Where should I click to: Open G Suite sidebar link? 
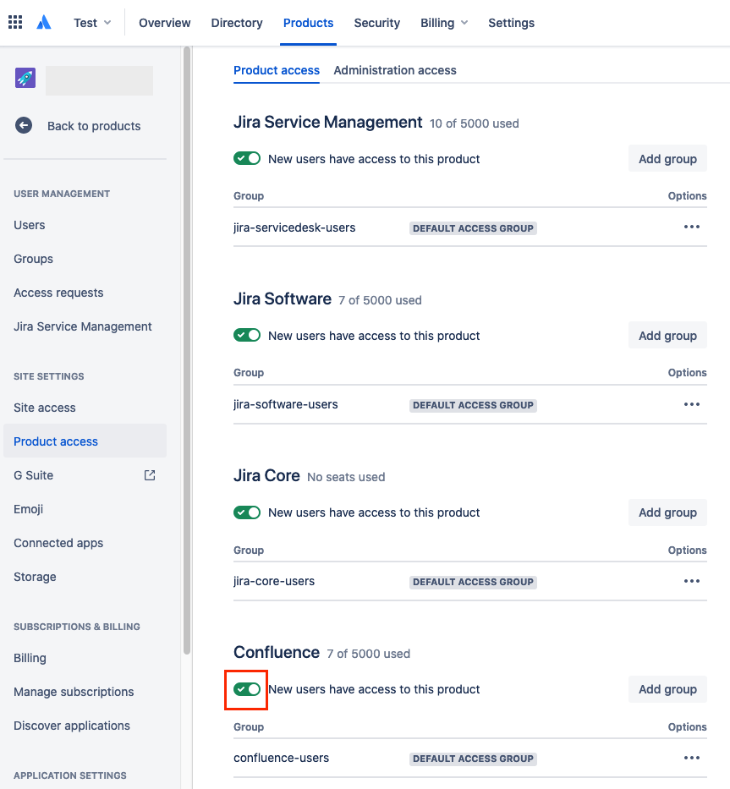pyautogui.click(x=33, y=475)
